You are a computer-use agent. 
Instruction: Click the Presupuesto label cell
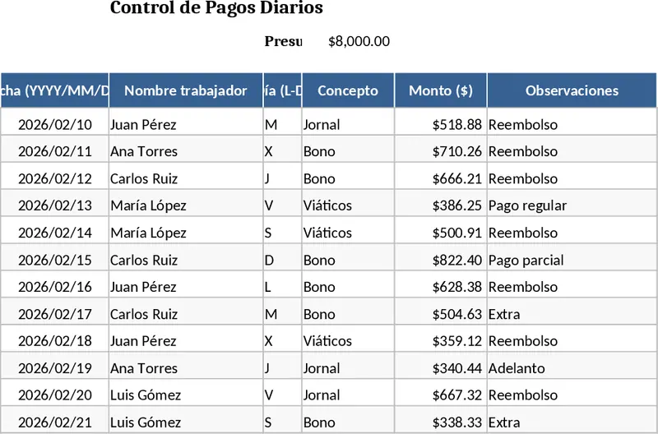(283, 42)
